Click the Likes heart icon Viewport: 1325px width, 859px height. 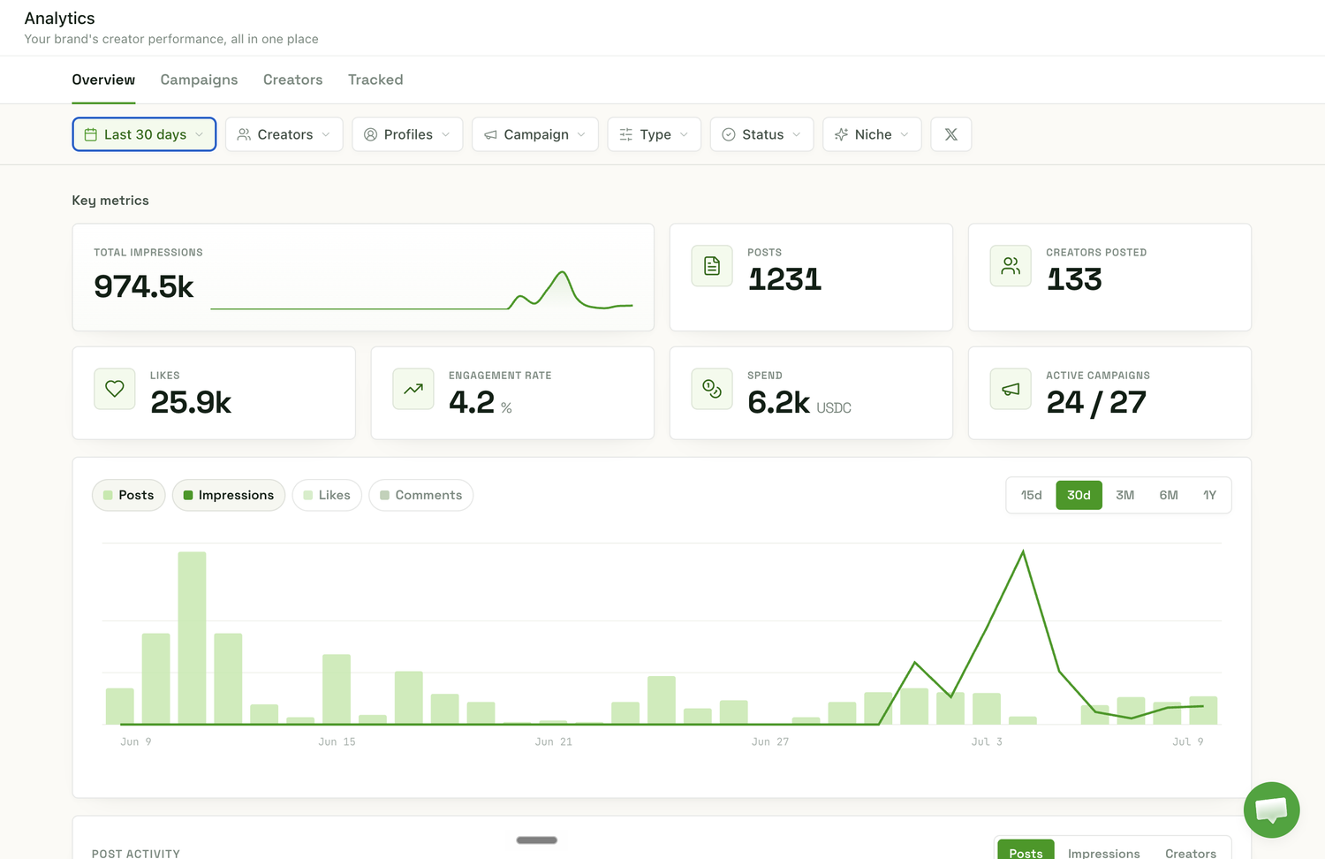[115, 389]
